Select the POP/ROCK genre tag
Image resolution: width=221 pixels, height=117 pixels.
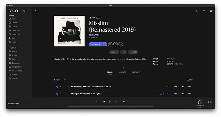[x=133, y=52]
